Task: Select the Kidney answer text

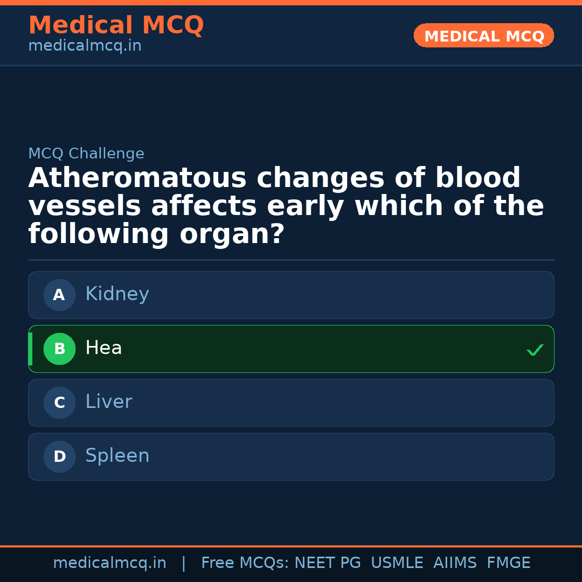Action: pyautogui.click(x=117, y=294)
